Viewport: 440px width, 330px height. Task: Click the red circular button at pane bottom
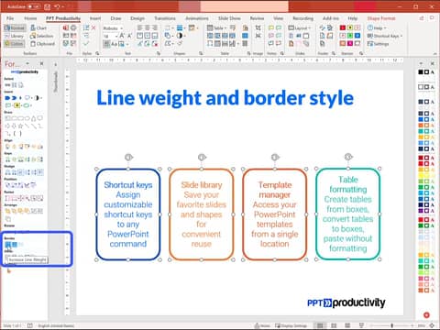pos(426,314)
